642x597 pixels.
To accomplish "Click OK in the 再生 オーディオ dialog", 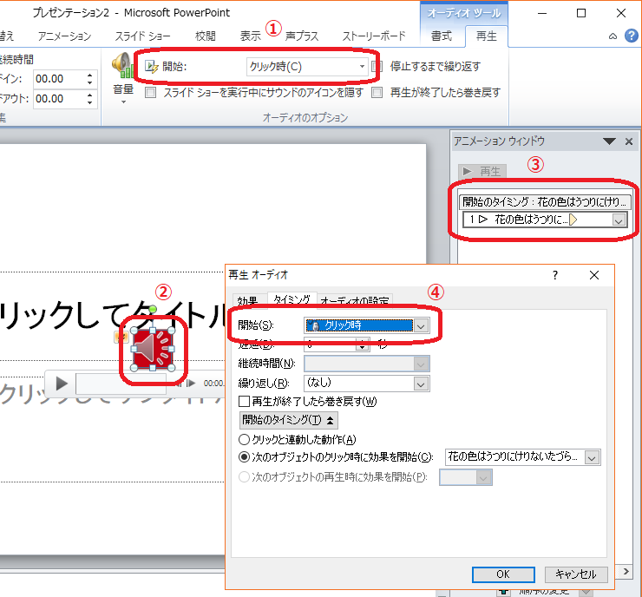I will click(503, 574).
